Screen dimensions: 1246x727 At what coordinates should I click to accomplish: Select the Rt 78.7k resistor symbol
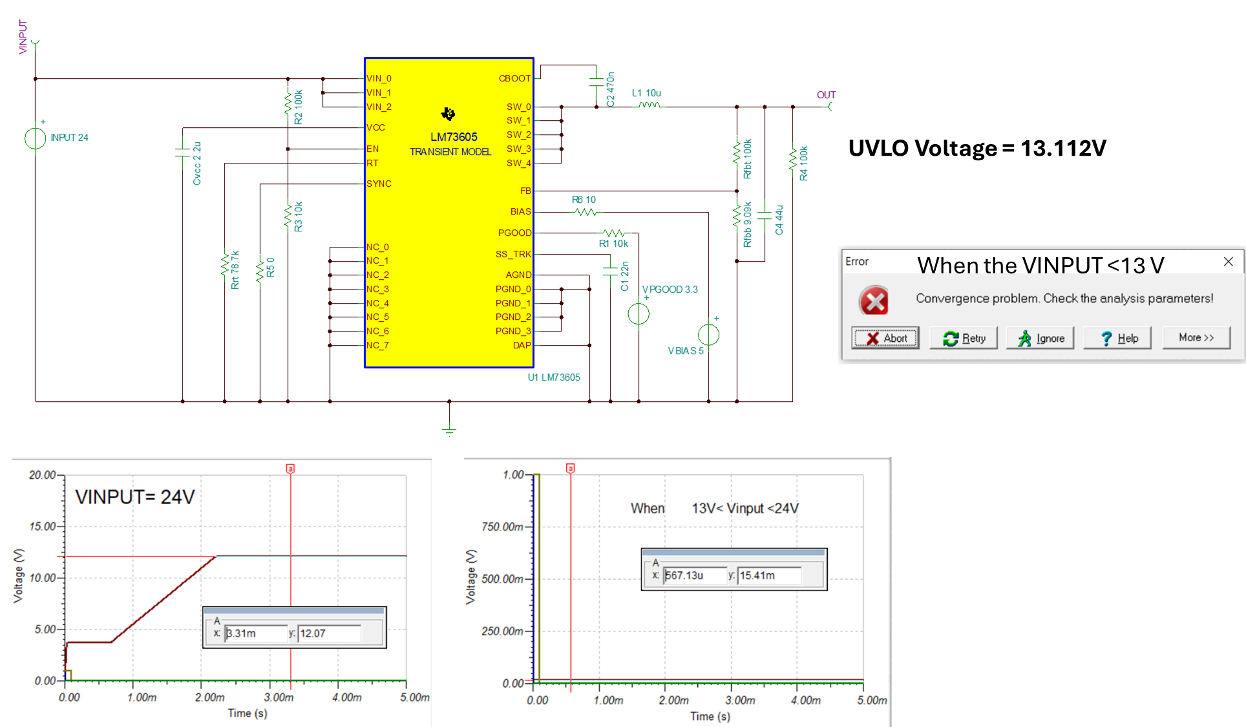224,266
